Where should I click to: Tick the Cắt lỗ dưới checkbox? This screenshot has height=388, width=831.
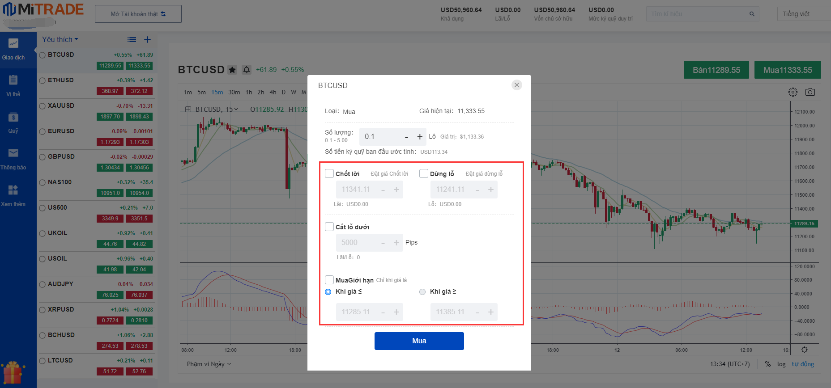click(x=329, y=227)
